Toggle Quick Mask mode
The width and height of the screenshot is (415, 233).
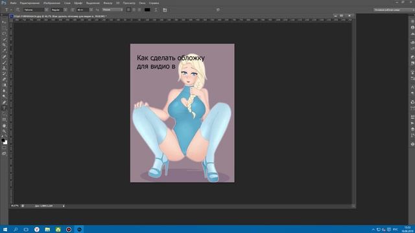coord(4,148)
